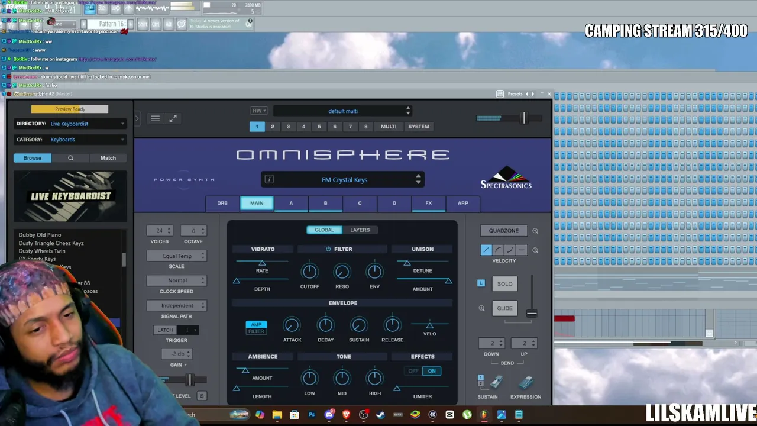Switch to the ORB tab
The width and height of the screenshot is (757, 426).
click(222, 204)
